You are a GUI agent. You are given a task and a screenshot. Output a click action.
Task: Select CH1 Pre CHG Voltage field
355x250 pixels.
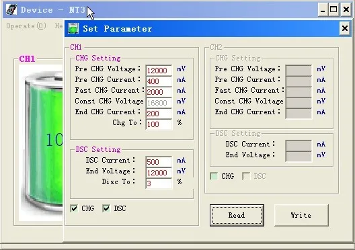[x=159, y=71]
